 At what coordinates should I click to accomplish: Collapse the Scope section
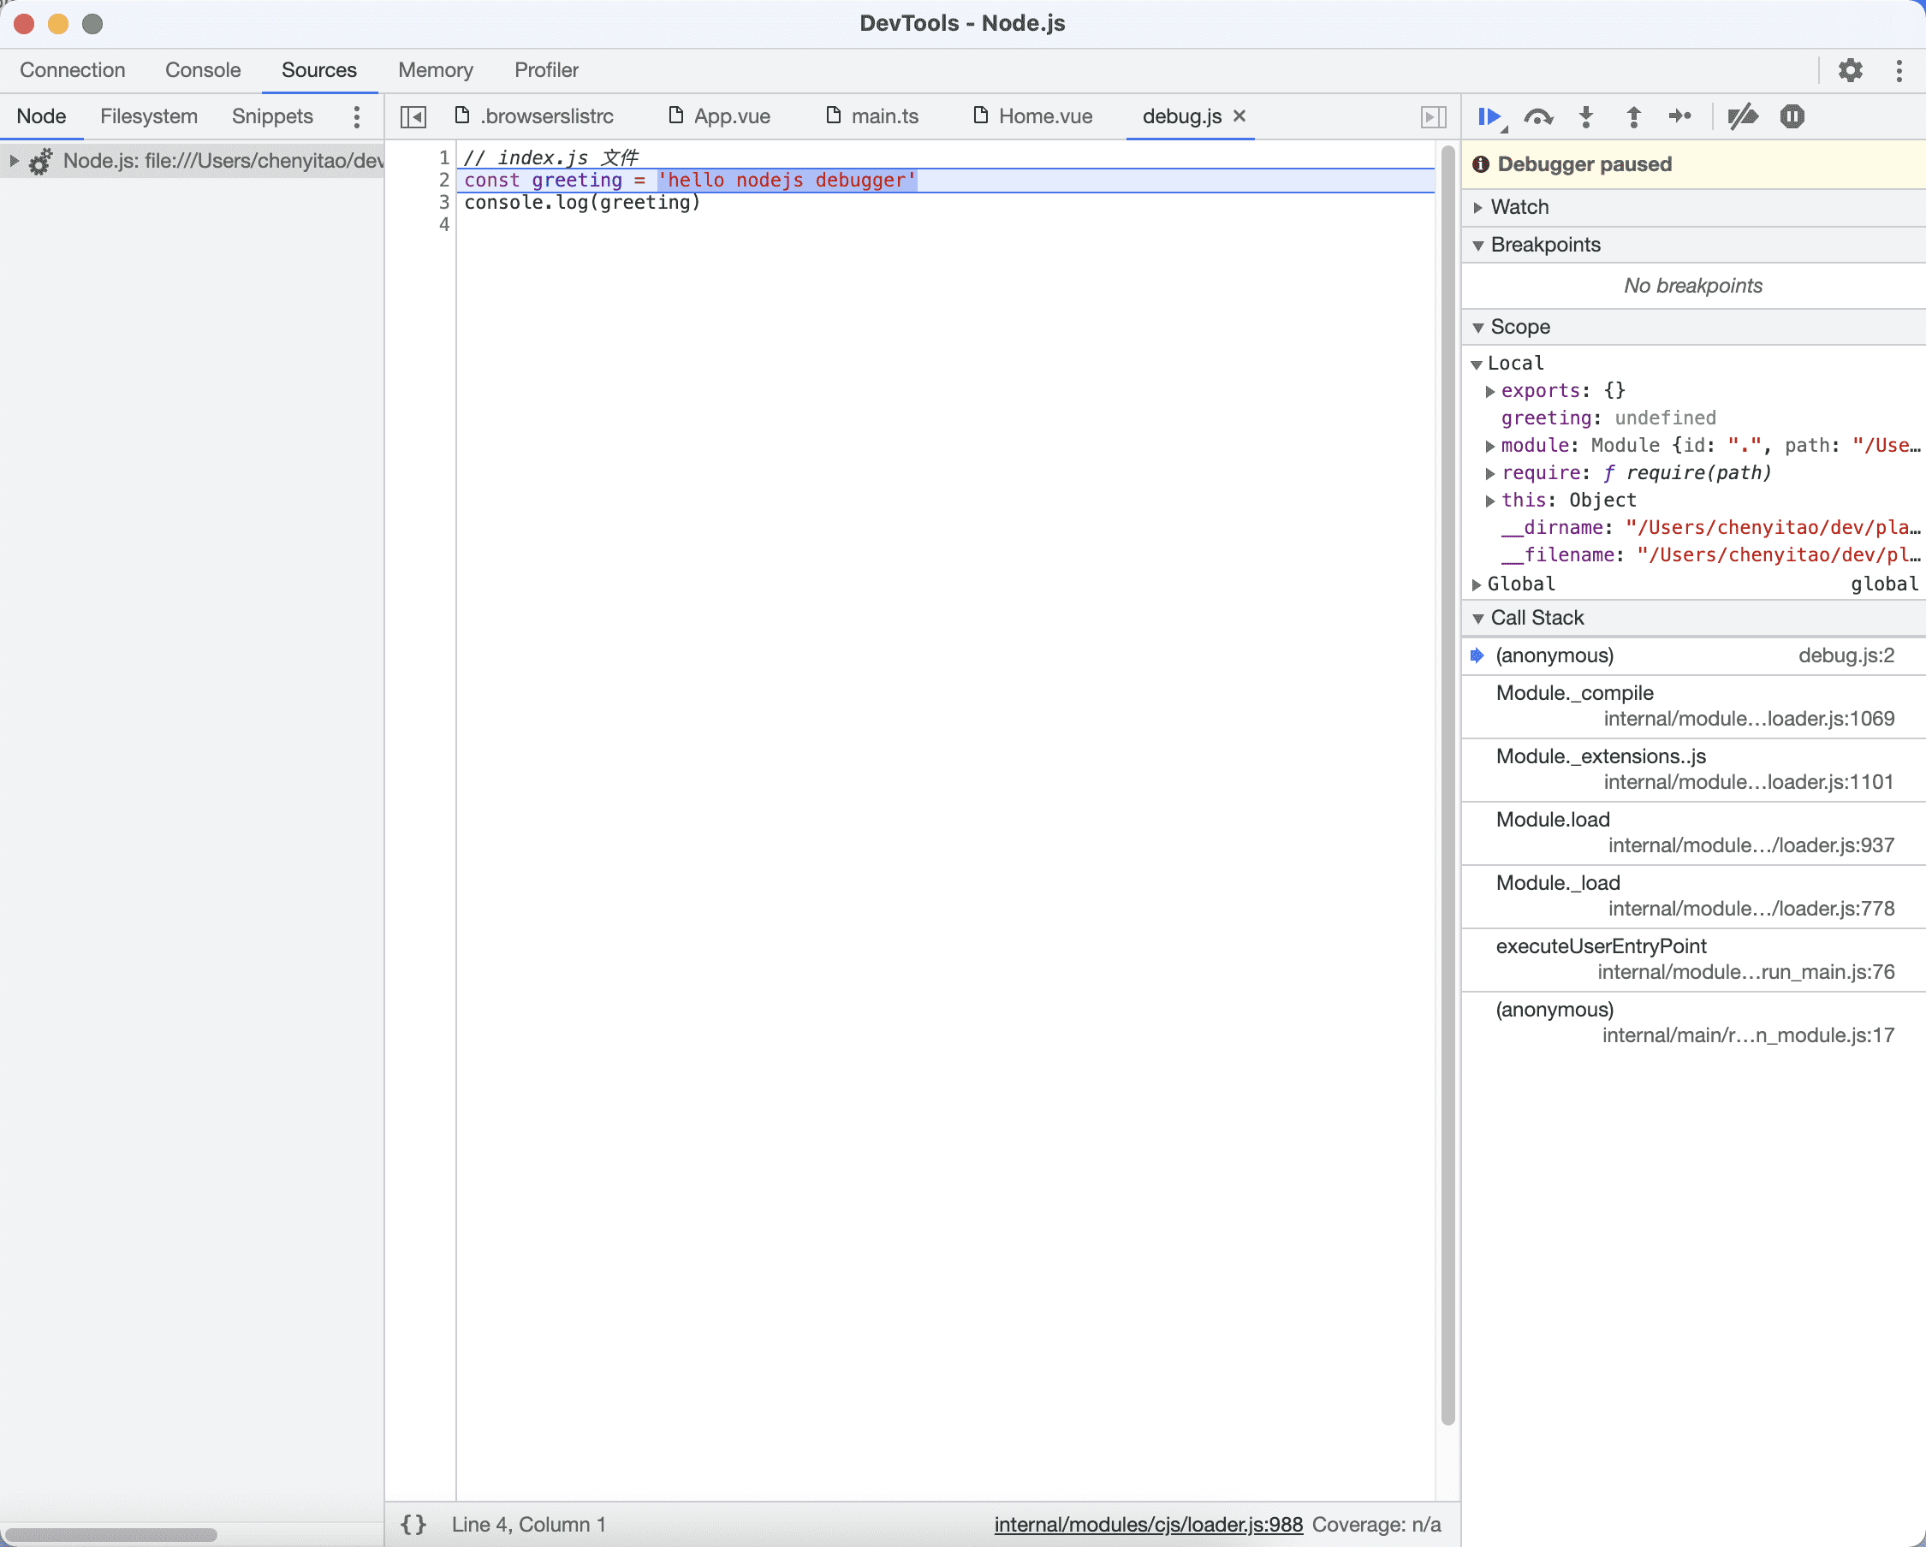[1477, 327]
